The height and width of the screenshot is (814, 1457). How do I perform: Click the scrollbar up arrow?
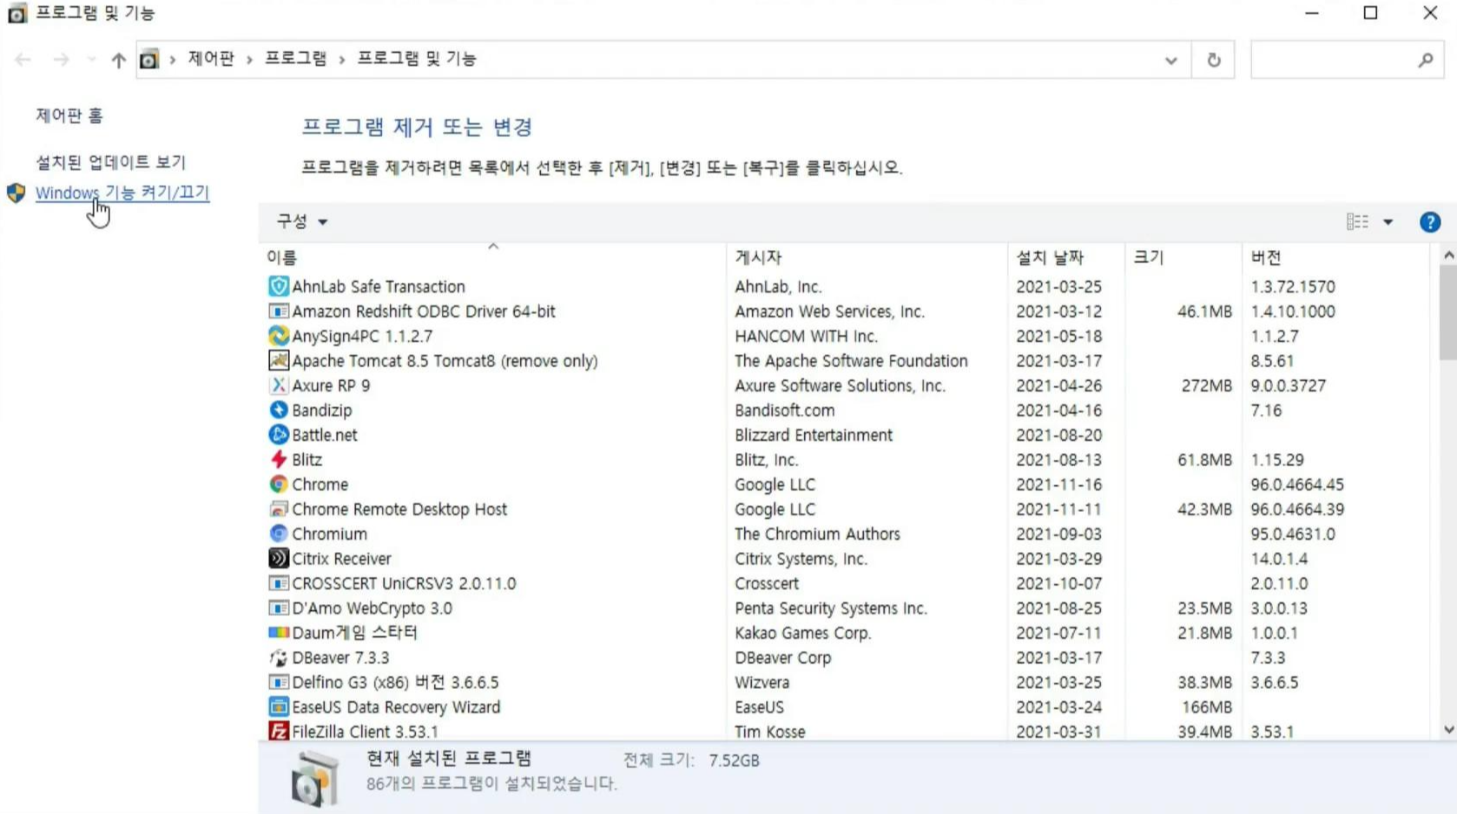coord(1447,255)
